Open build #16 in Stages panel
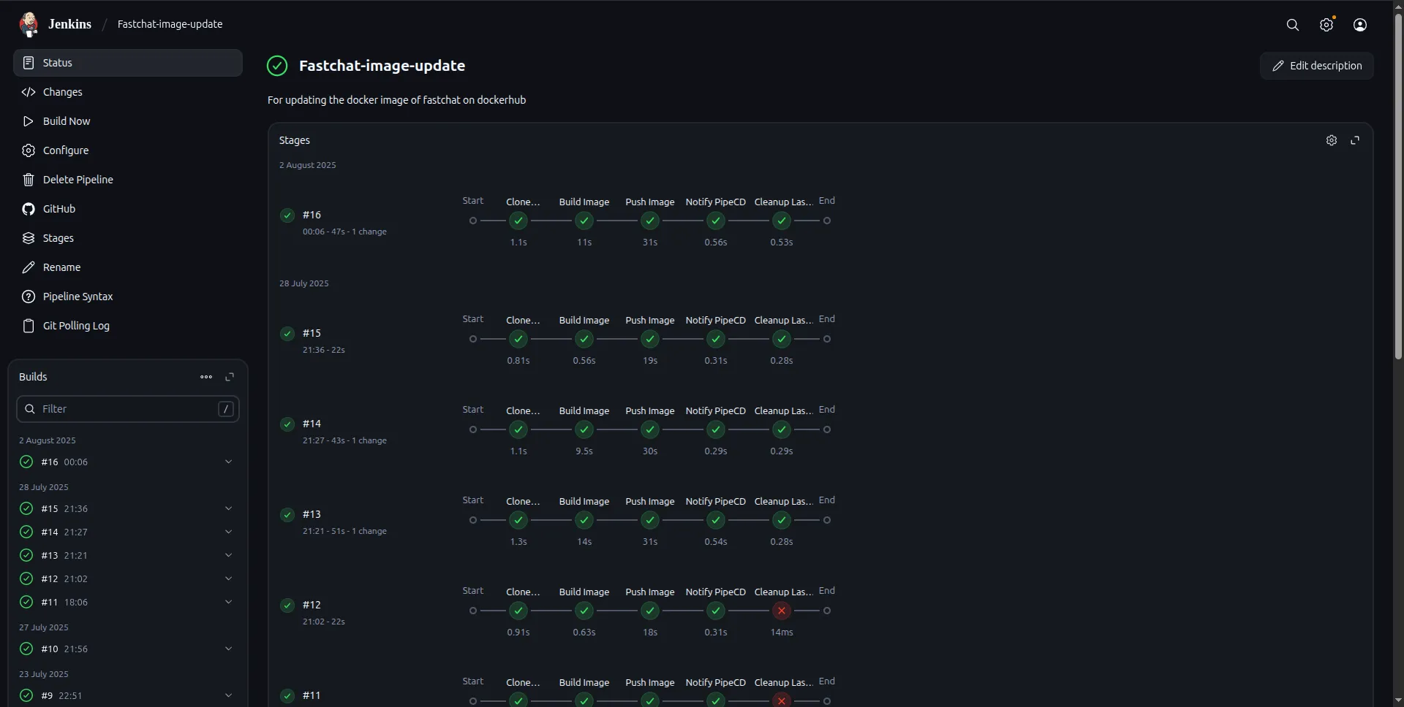This screenshot has width=1404, height=707. pos(312,215)
